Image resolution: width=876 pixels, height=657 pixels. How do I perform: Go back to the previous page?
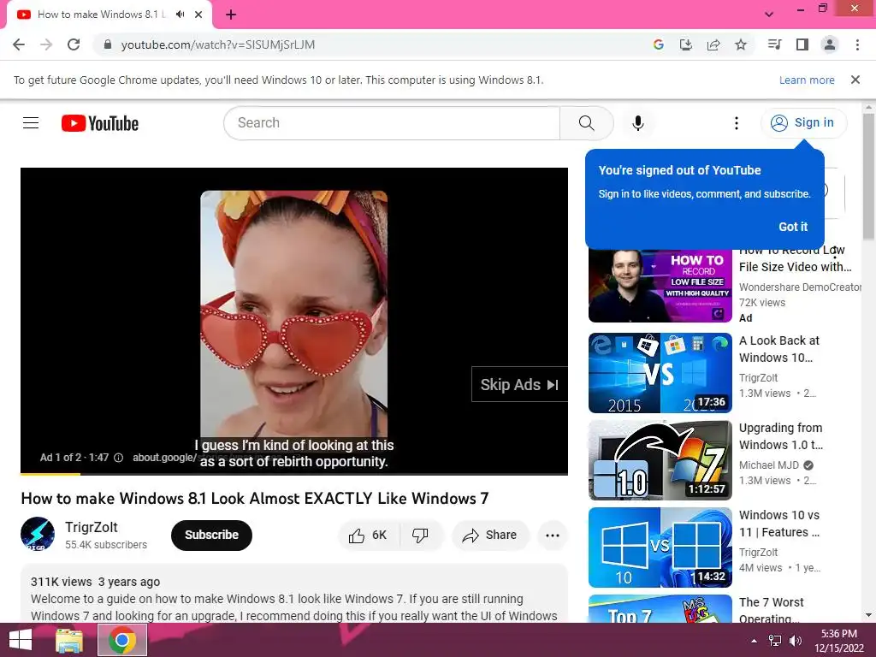(19, 44)
